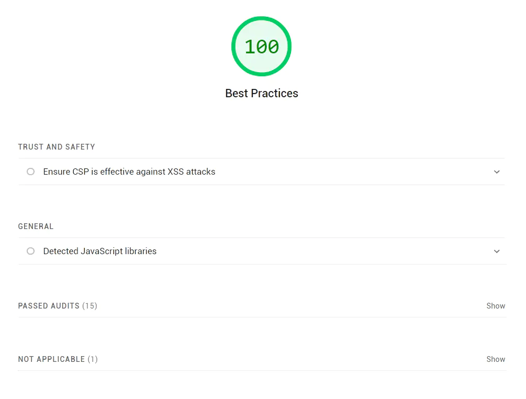
Task: Show the Not Applicable audit
Action: tap(496, 359)
